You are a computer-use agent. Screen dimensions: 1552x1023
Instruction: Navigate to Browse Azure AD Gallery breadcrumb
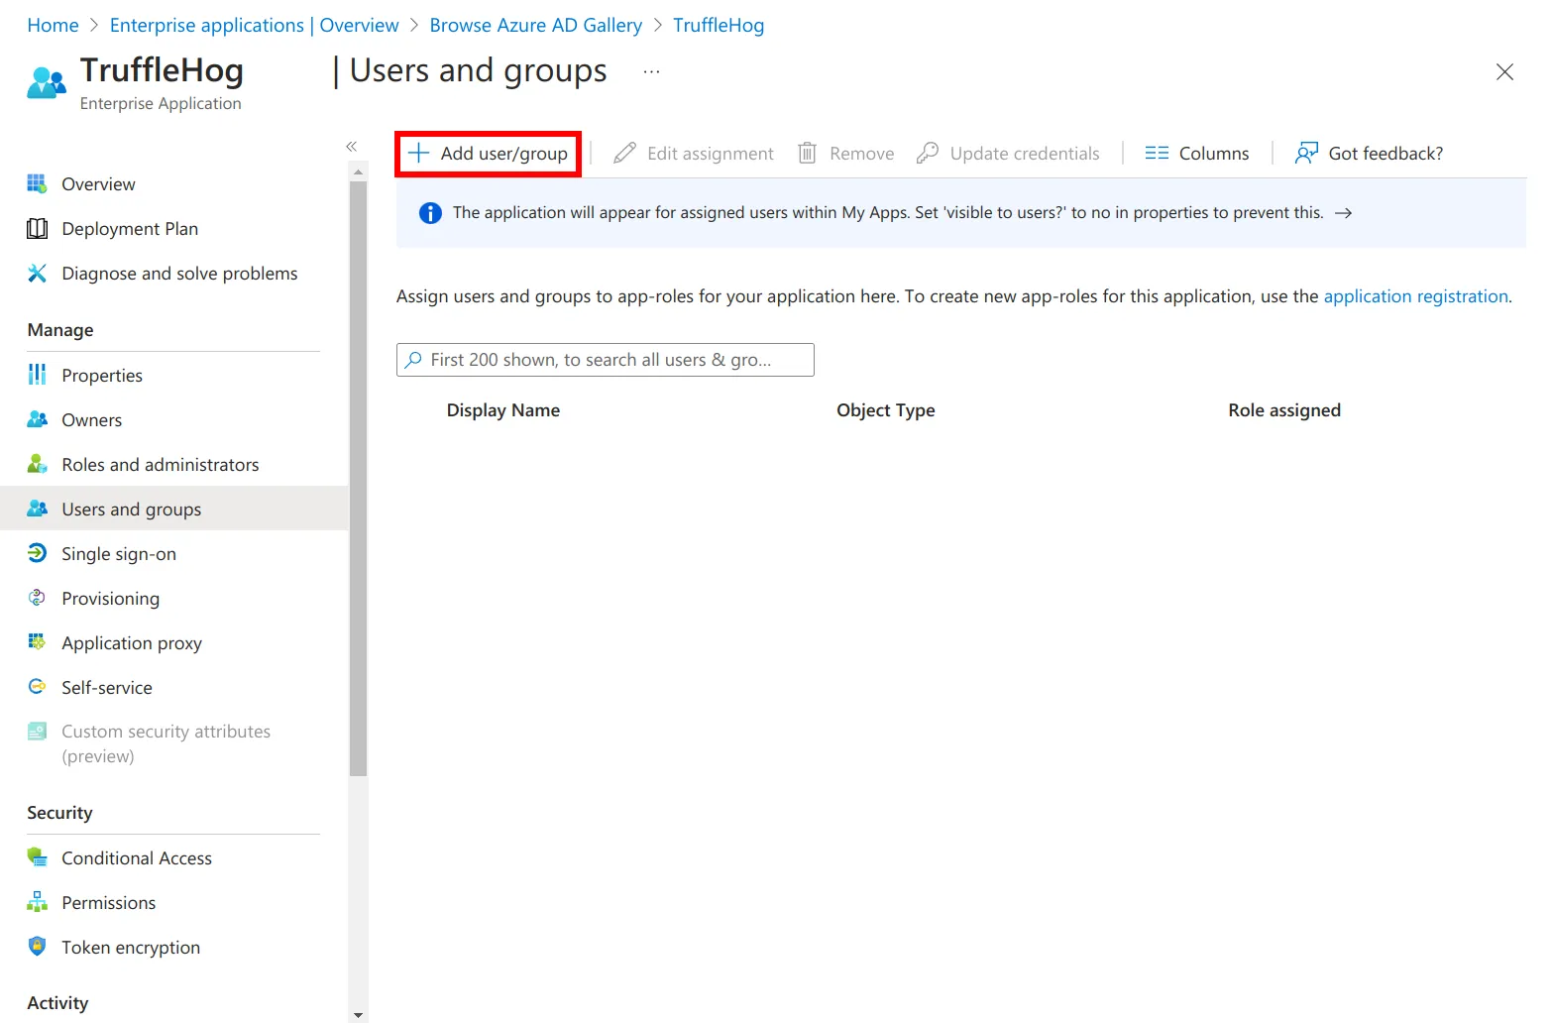click(x=535, y=25)
